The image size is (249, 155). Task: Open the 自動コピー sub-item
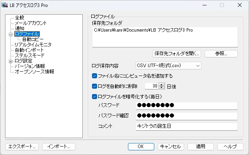tap(33, 39)
